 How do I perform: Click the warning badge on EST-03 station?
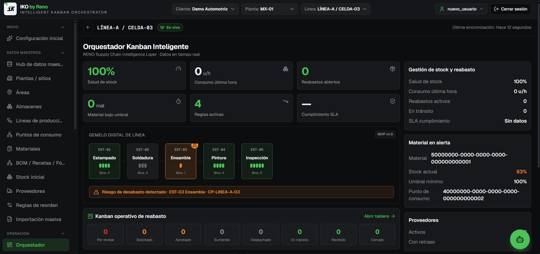pyautogui.click(x=195, y=145)
